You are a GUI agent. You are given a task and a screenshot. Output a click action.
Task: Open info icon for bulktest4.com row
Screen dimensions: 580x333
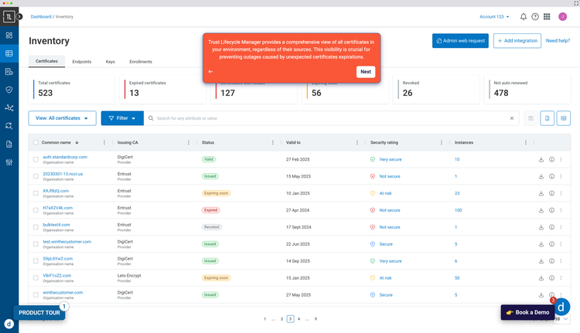coord(551,227)
